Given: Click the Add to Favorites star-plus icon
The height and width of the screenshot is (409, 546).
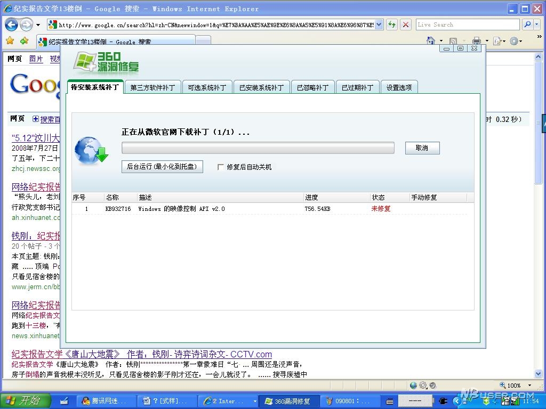Looking at the screenshot, I should point(24,41).
